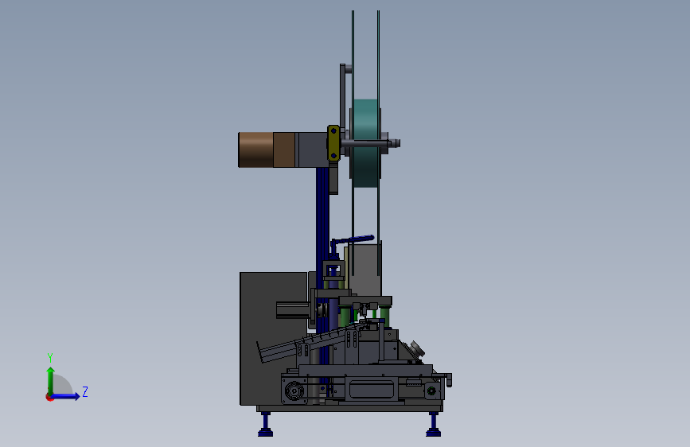This screenshot has width=690, height=447.
Task: Select the tall vertical arm above bracket
Action: [x=342, y=95]
